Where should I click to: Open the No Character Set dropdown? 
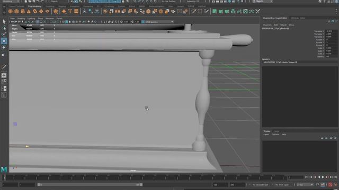[x=260, y=185]
